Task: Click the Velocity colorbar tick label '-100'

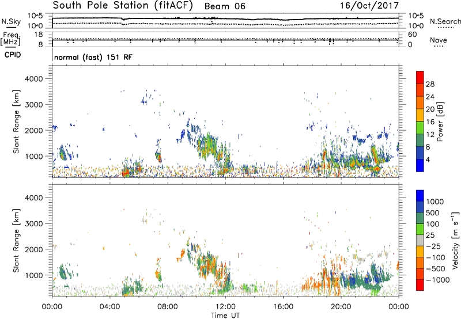Action: point(436,257)
